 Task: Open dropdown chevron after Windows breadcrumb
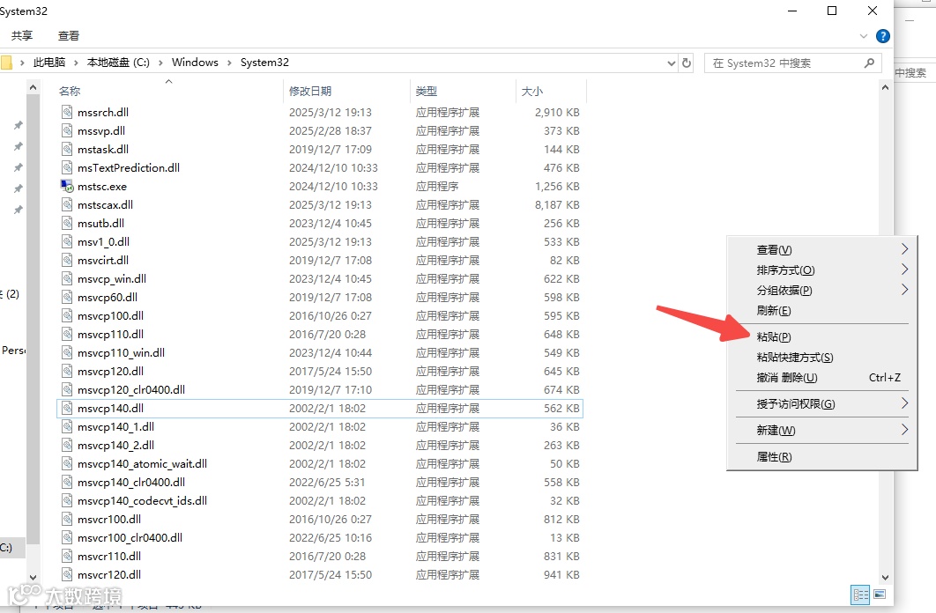click(229, 63)
